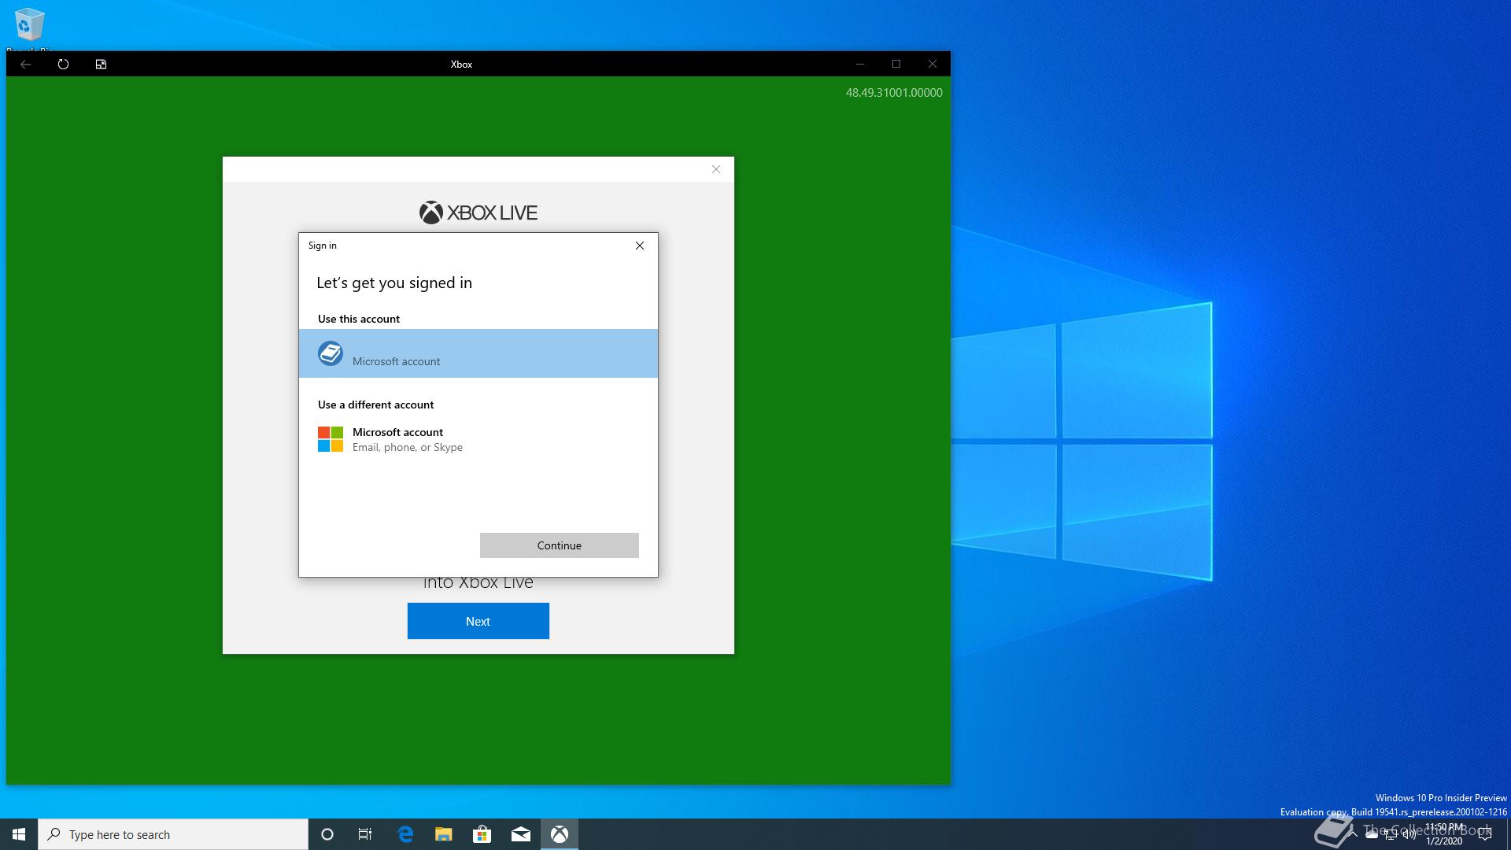Screen dimensions: 1511x850
Task: Click the 'Use this account' label
Action: point(359,319)
